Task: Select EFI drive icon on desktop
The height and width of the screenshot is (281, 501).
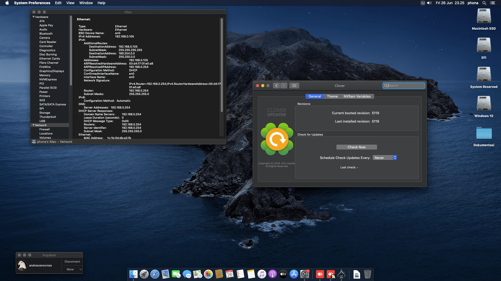Action: tap(484, 45)
